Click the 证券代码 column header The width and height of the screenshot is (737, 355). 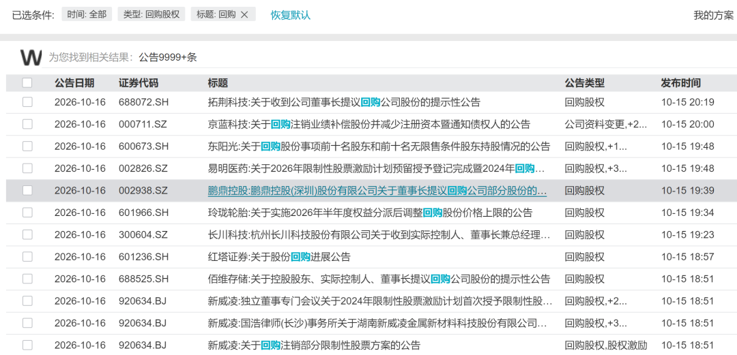point(139,83)
